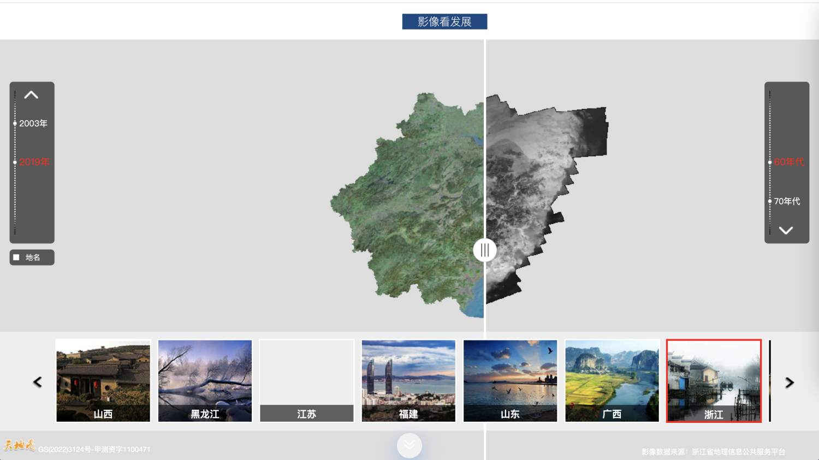Image resolution: width=819 pixels, height=460 pixels.
Task: Select 70年代 on the right timeline
Action: (769, 201)
